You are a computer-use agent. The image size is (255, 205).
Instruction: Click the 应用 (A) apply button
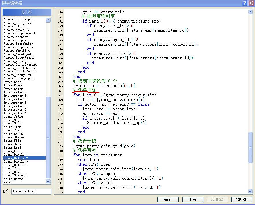coord(217,199)
